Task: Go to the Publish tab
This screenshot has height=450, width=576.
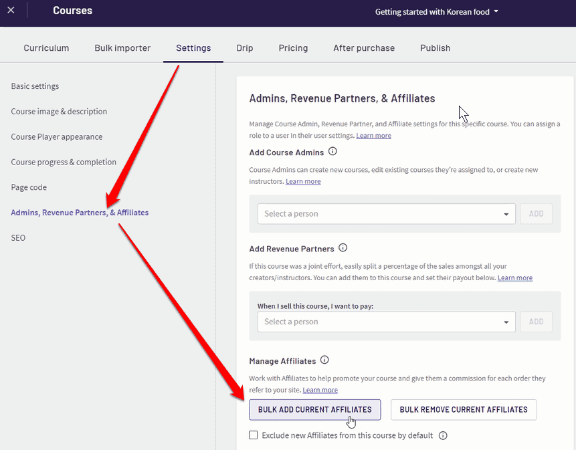Action: 436,48
